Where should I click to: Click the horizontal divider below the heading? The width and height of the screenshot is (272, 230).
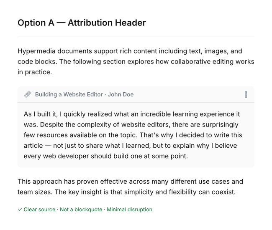136,37
